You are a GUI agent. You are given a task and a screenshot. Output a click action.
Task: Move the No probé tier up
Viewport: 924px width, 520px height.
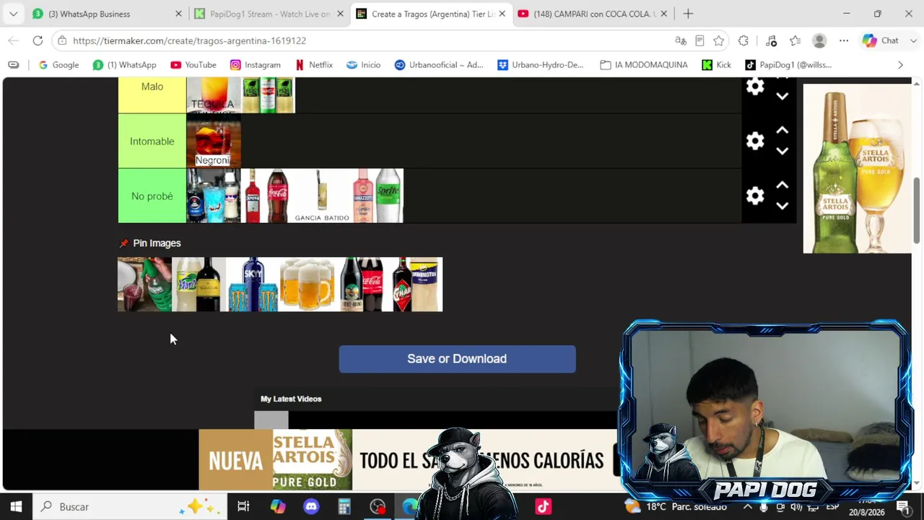[782, 186]
